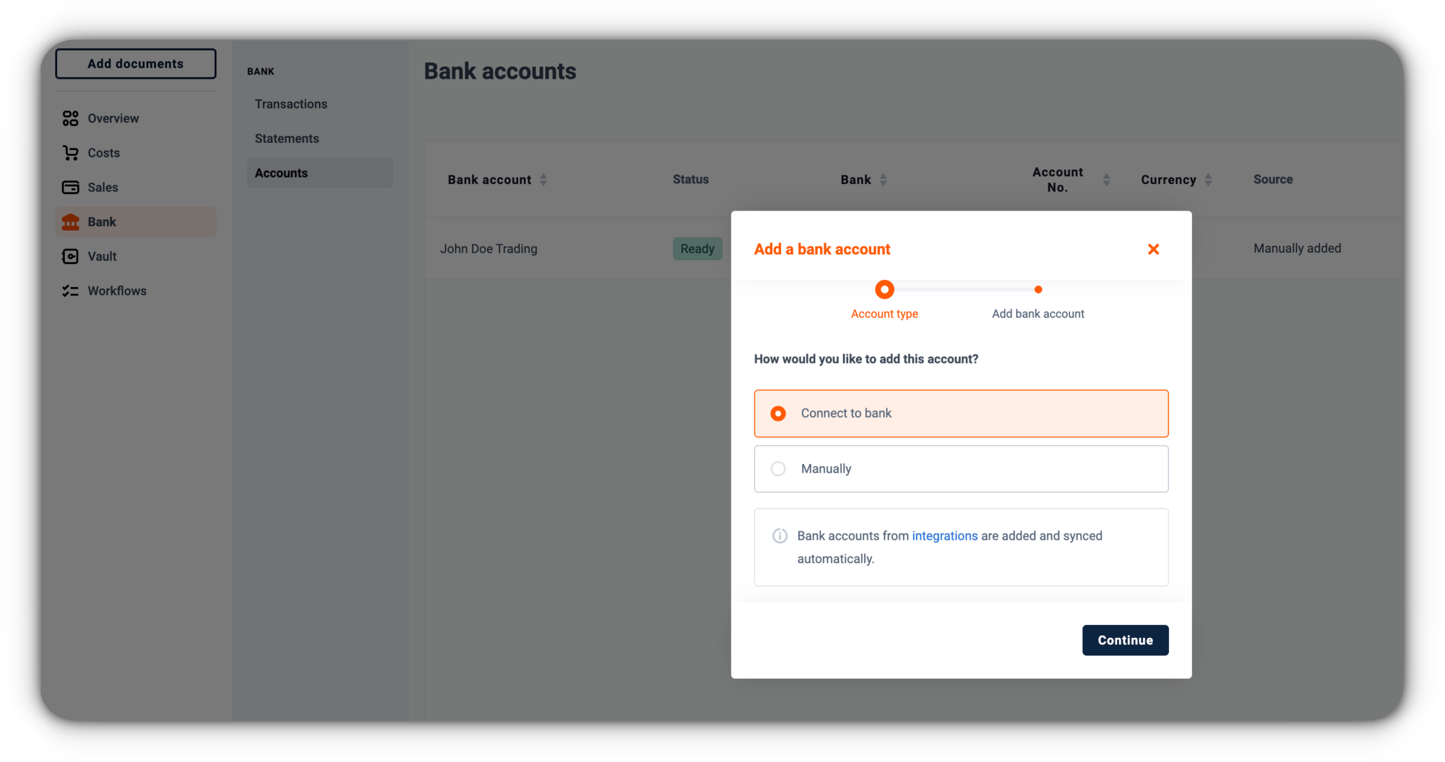Viewport: 1445px width, 762px height.
Task: Open the Statements submenu item
Action: pos(287,139)
